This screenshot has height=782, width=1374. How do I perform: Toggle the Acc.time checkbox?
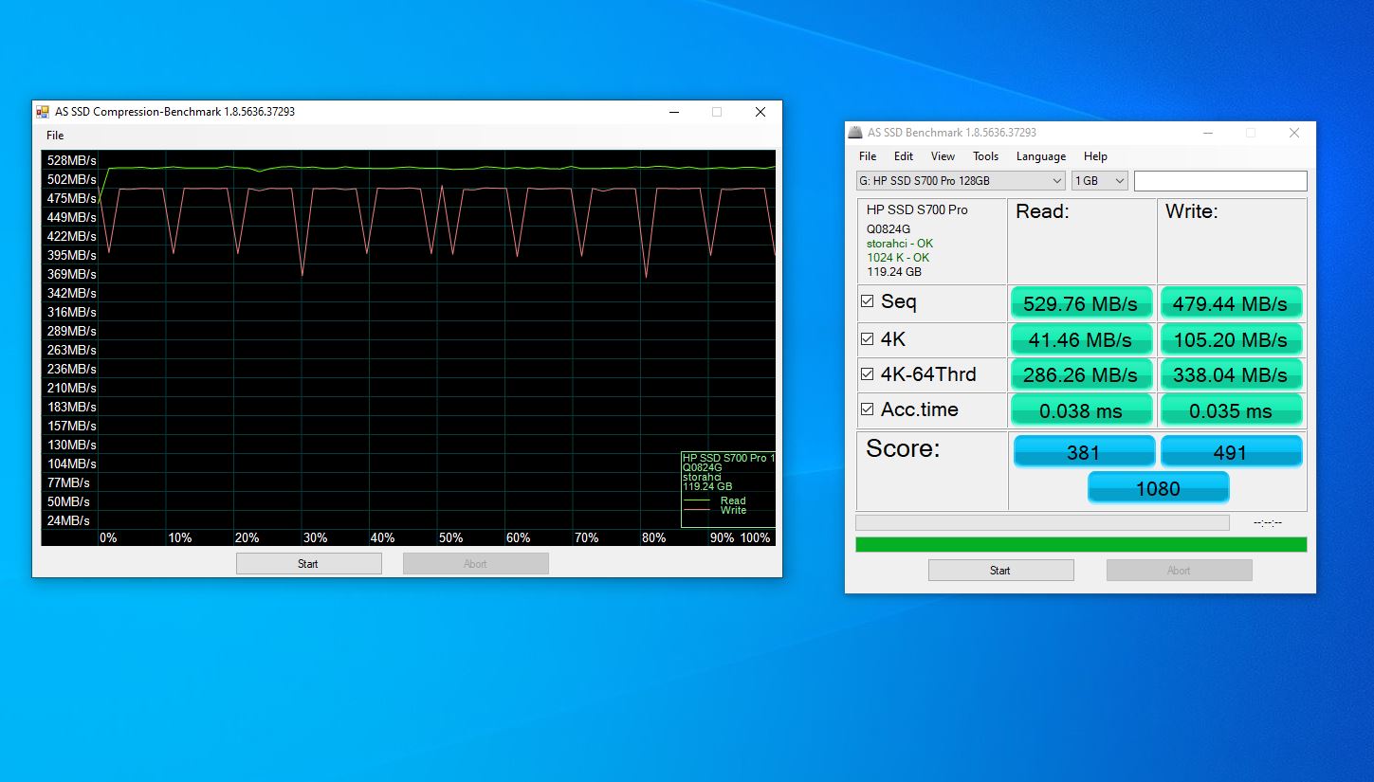pyautogui.click(x=867, y=409)
